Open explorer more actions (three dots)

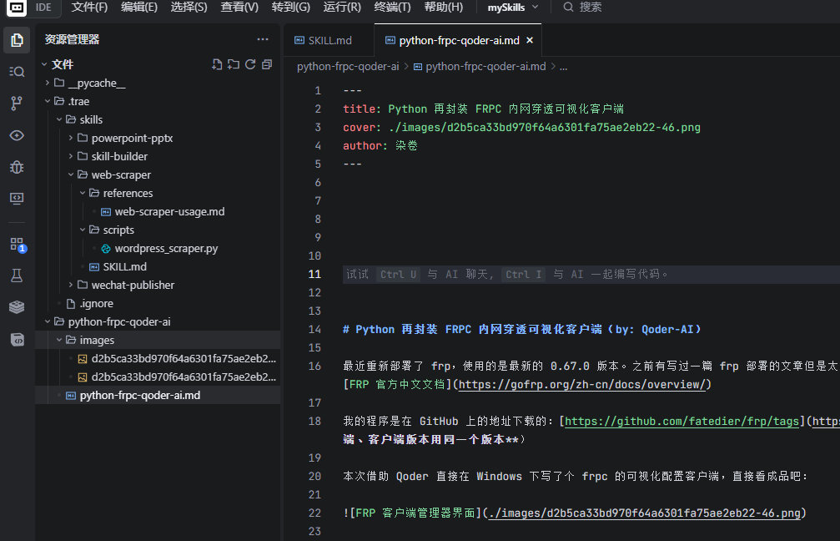point(263,39)
